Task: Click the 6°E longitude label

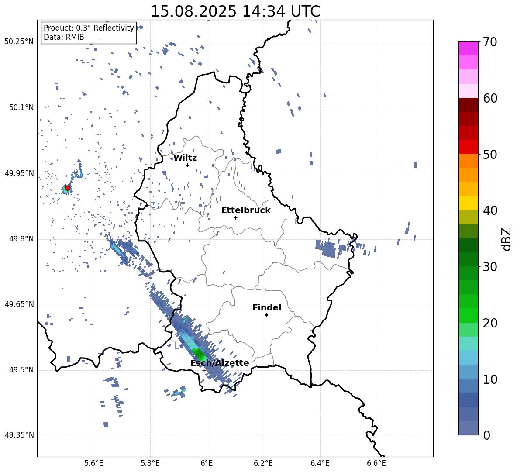Action: (x=207, y=463)
